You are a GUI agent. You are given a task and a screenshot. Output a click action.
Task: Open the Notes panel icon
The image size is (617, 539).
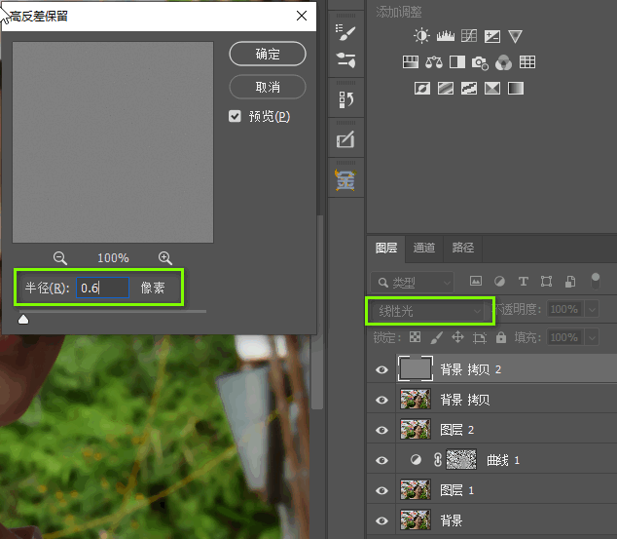(x=345, y=139)
